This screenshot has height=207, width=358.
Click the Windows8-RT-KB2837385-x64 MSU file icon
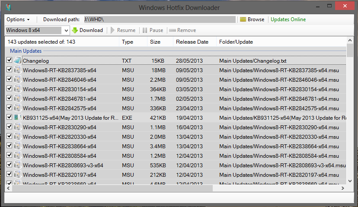(17, 70)
